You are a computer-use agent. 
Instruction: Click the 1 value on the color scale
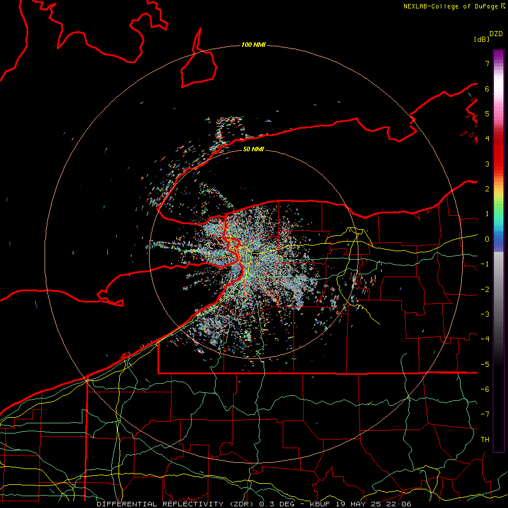tap(487, 214)
